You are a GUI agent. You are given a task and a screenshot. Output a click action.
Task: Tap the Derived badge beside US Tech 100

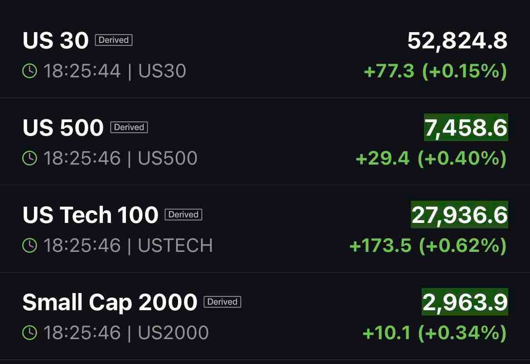183,214
